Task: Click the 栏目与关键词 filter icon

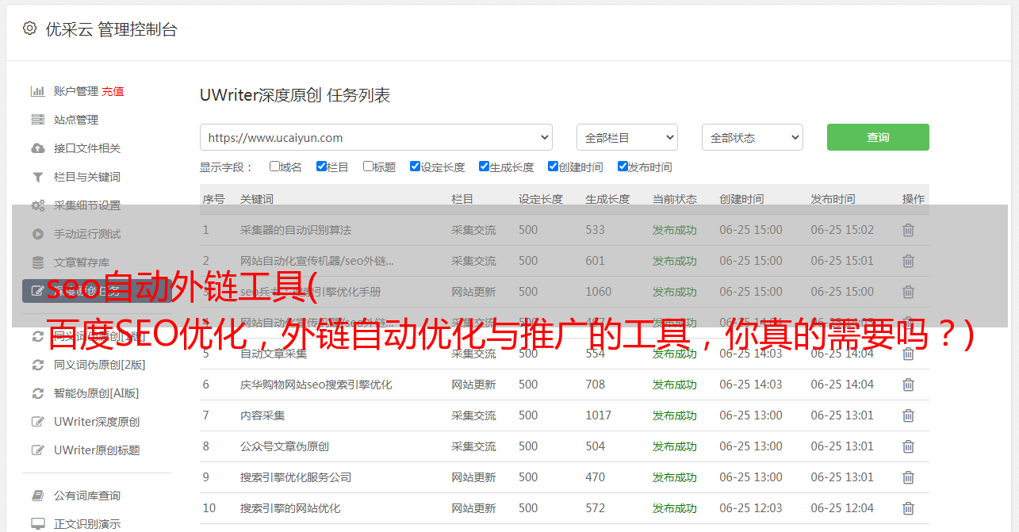Action: [x=37, y=177]
